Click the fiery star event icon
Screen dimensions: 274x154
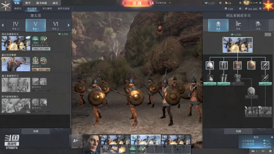pyautogui.click(x=268, y=5)
